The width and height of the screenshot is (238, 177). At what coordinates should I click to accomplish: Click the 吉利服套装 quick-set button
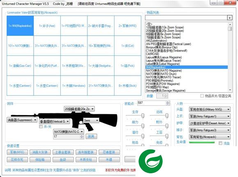pos(86,152)
